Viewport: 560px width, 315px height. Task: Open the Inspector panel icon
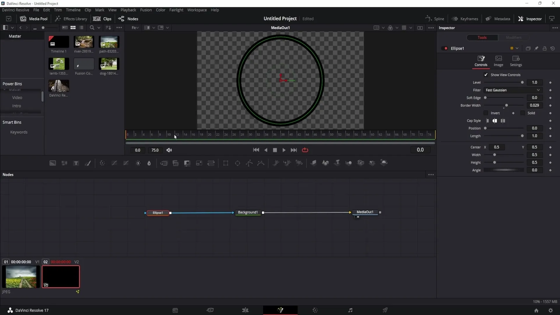click(522, 18)
